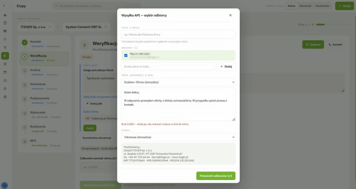This screenshot has height=189, width=356.
Task: Click the stage number 2 badge by Weryfikacja heading
Action: coord(84,45)
